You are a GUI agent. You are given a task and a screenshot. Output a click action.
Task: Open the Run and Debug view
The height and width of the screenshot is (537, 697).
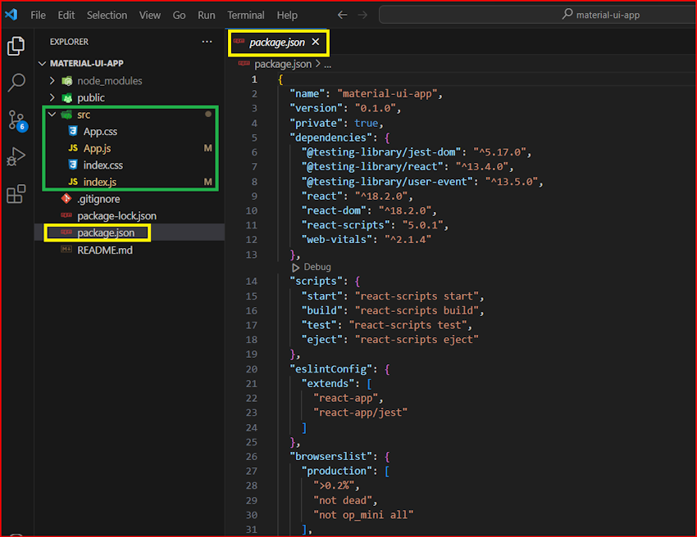(16, 157)
